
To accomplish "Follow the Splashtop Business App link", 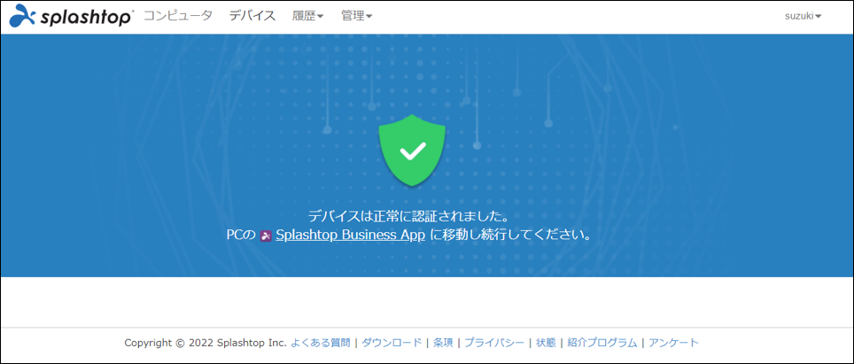I will [x=351, y=236].
